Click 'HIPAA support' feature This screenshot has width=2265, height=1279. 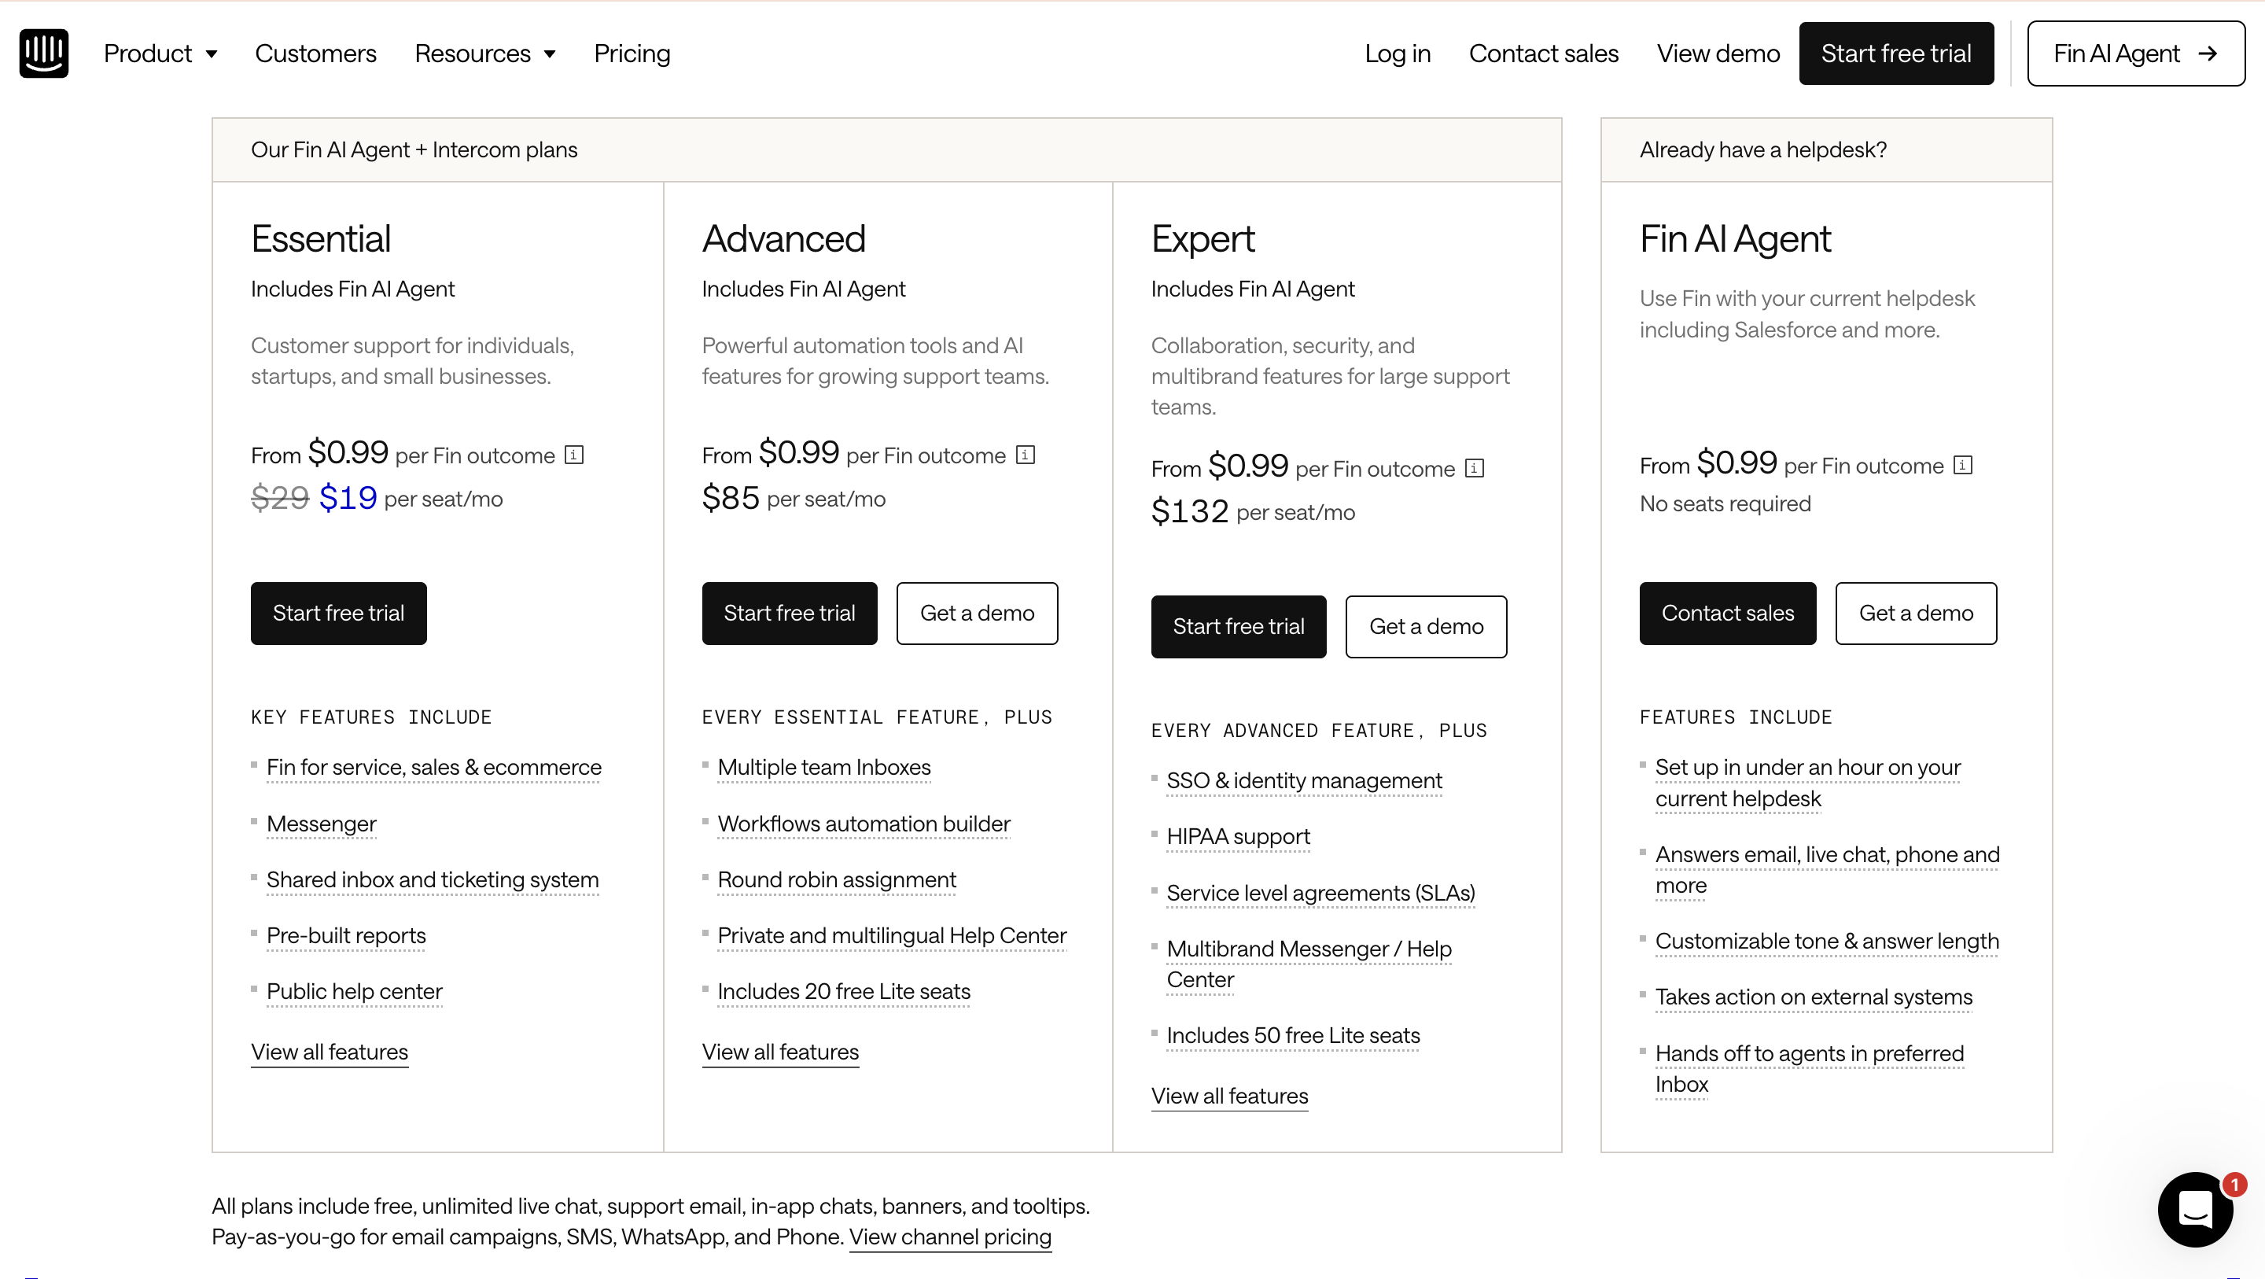(1238, 836)
